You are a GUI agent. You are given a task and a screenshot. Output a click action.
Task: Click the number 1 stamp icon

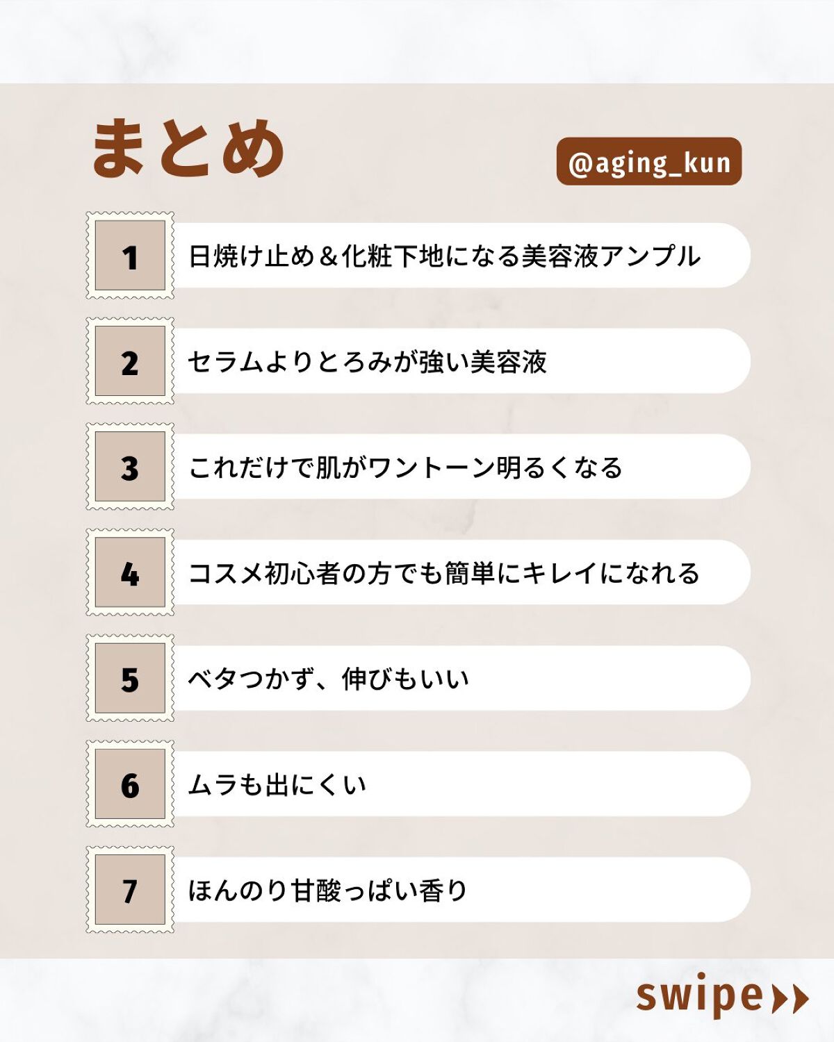point(130,256)
